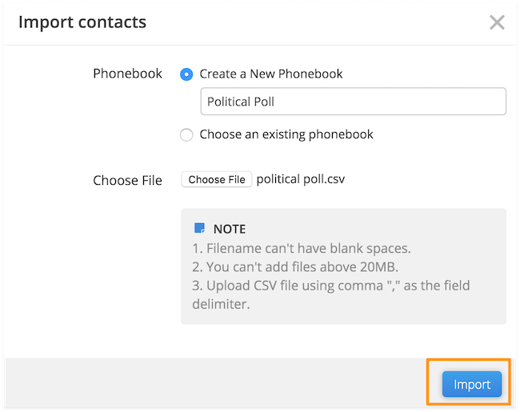Image resolution: width=520 pixels, height=412 pixels.
Task: Focus the Political Poll phonebook name field
Action: pyautogui.click(x=353, y=101)
